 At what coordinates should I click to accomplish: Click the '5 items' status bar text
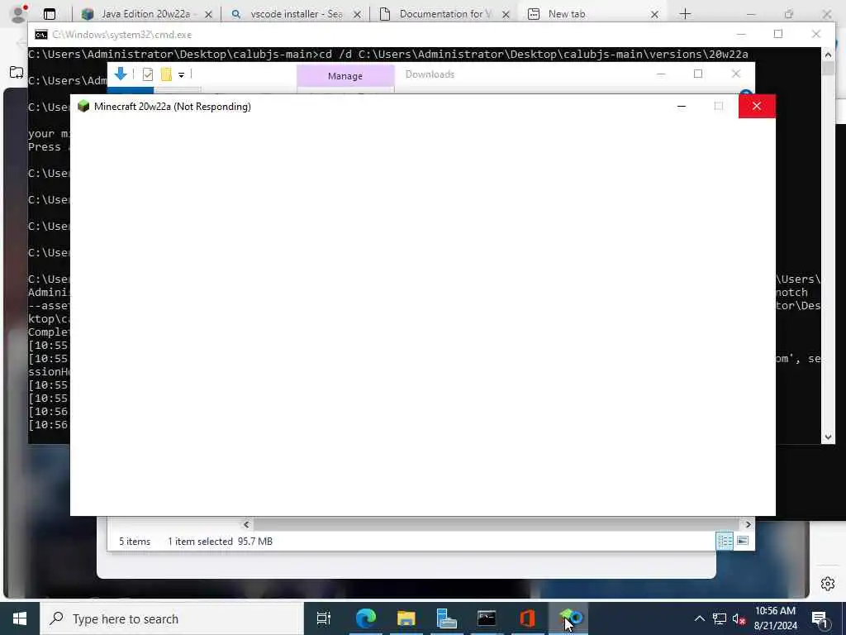(135, 541)
